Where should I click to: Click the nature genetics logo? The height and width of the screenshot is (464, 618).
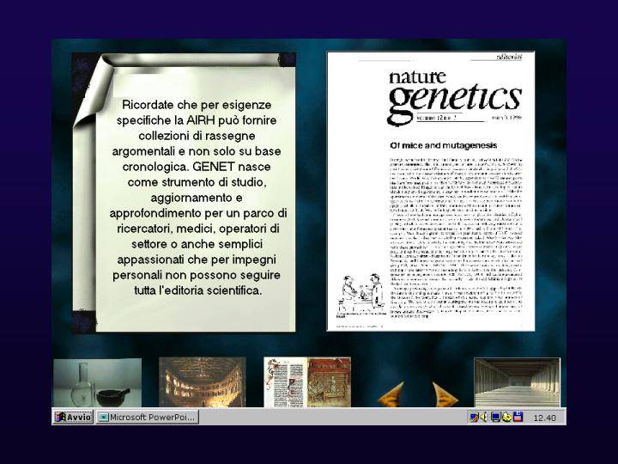pos(454,97)
